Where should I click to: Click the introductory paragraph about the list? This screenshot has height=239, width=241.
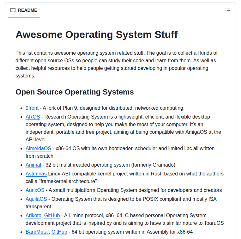click(116, 64)
